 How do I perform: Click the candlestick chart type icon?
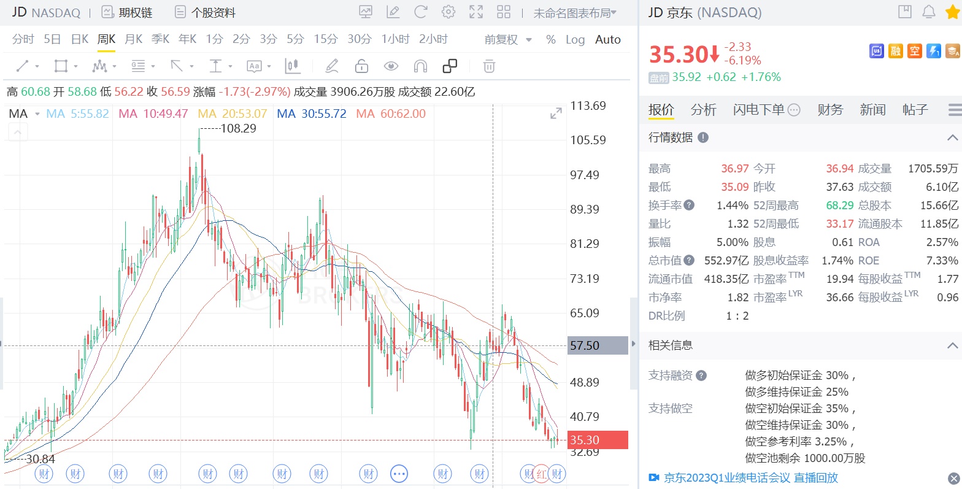pyautogui.click(x=293, y=66)
